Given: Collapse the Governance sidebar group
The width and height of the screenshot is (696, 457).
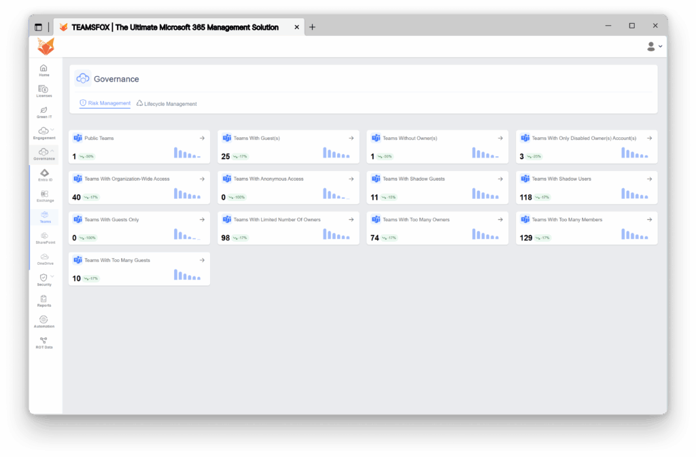Looking at the screenshot, I should 43,153.
